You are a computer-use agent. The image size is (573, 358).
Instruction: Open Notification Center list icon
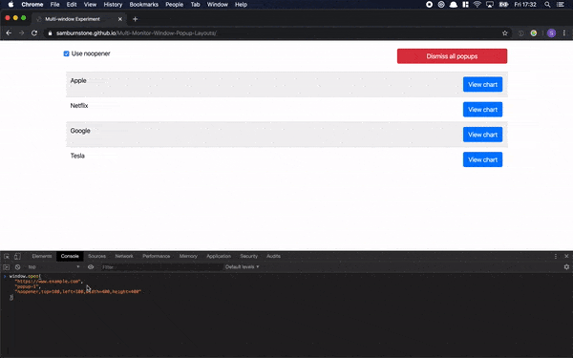[561, 5]
